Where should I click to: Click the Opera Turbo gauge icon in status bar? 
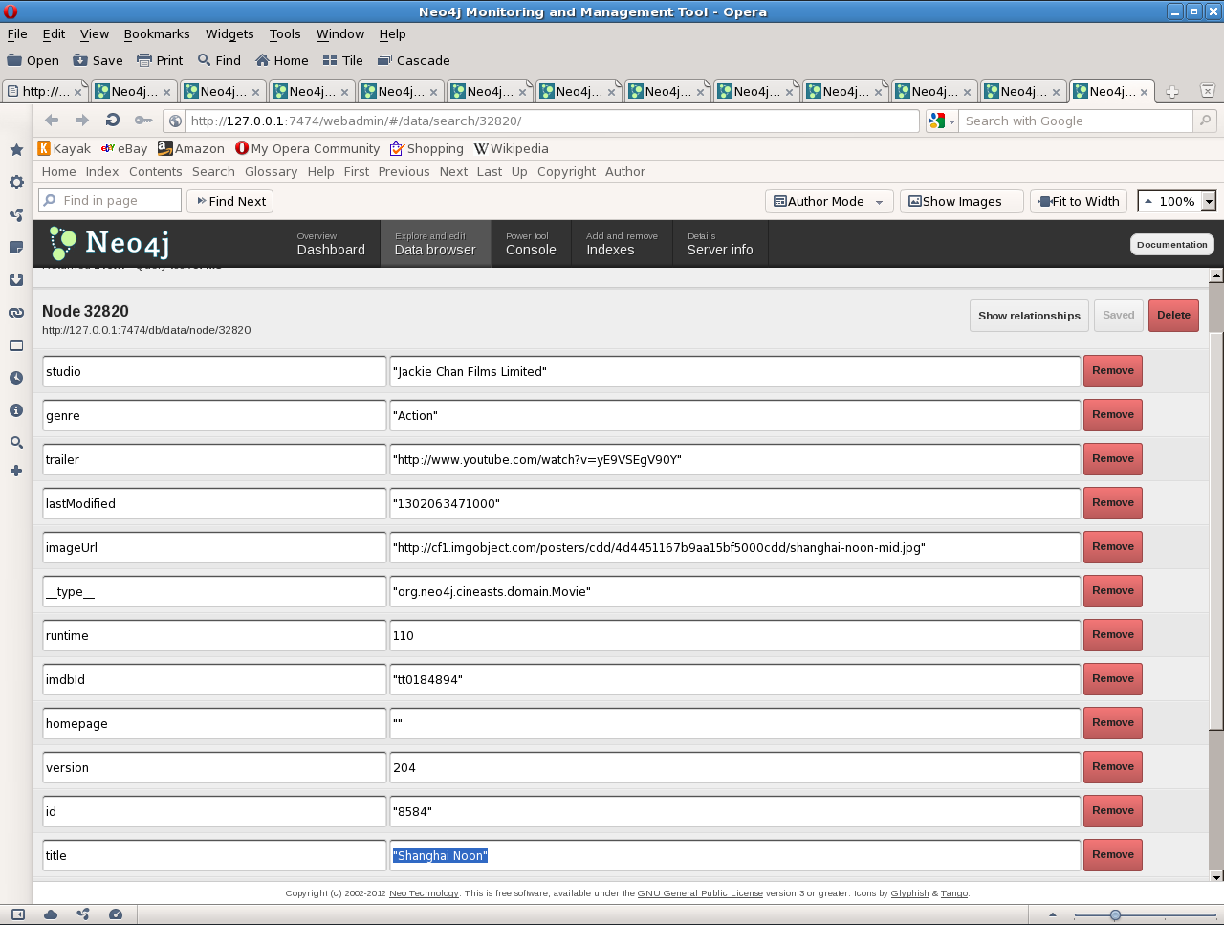[x=116, y=914]
